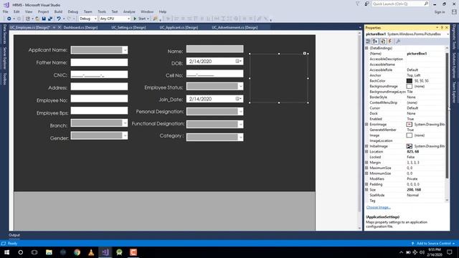Screen dimensions: 459x258
Task: Open the Action Center notification icon
Action: pos(450,252)
